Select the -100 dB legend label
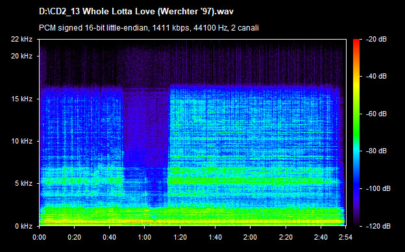The image size is (405, 252). point(378,189)
